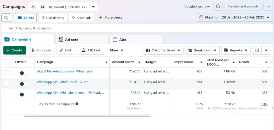Click the Edit button
The width and height of the screenshot is (274, 130).
[66, 50]
